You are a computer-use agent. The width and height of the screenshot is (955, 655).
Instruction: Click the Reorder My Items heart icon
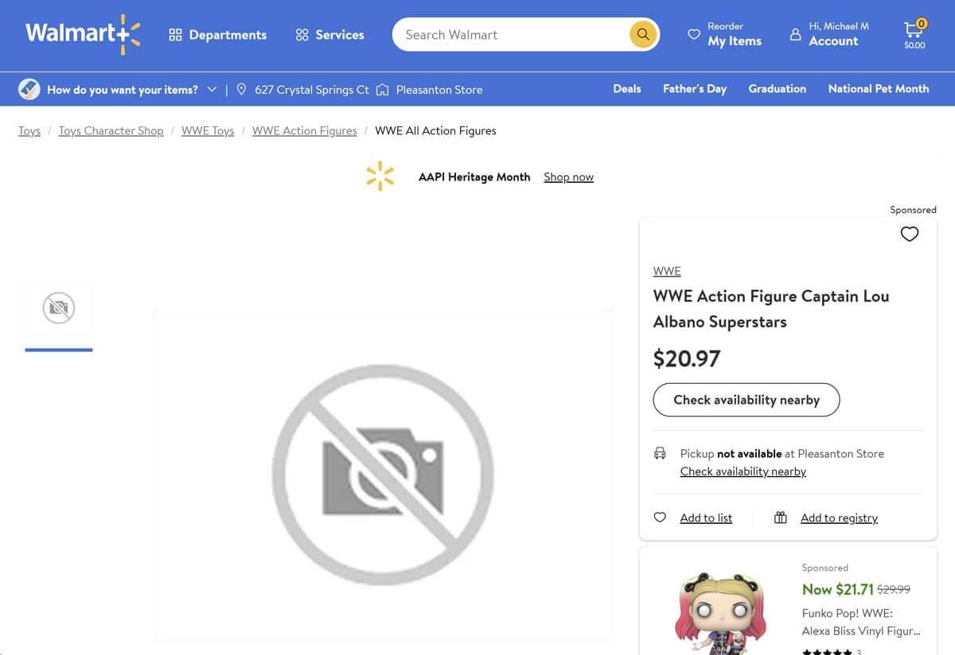pyautogui.click(x=694, y=34)
